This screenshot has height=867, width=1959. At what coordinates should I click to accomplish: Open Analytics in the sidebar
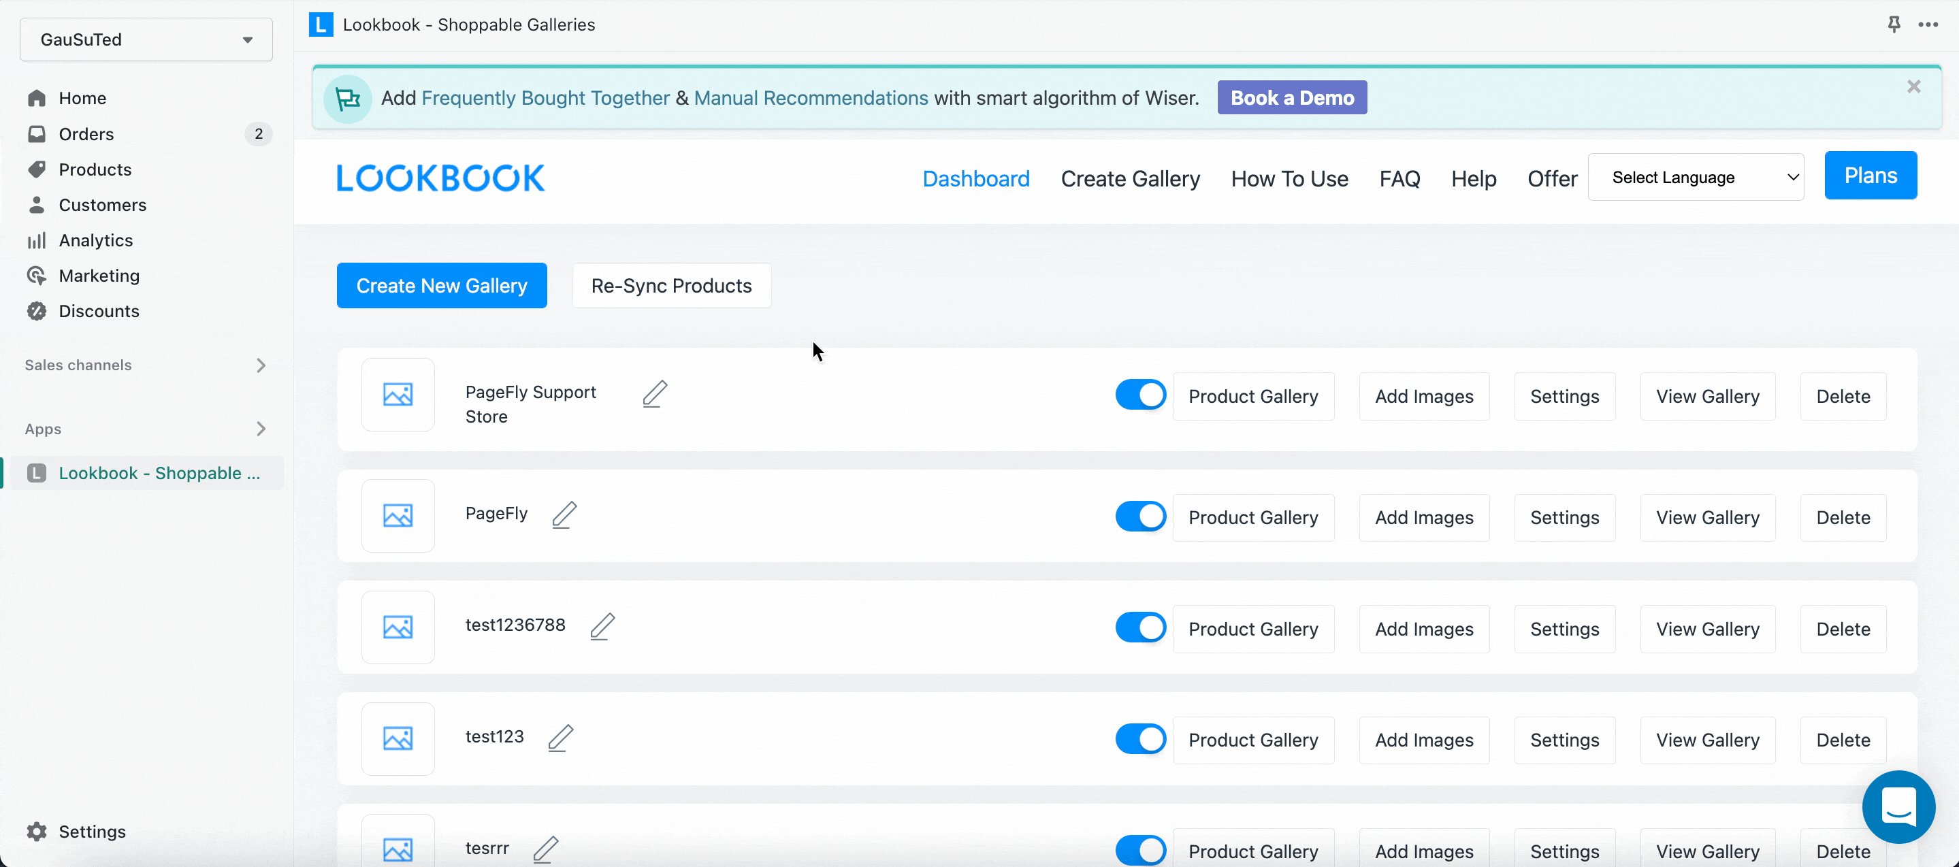click(x=95, y=240)
